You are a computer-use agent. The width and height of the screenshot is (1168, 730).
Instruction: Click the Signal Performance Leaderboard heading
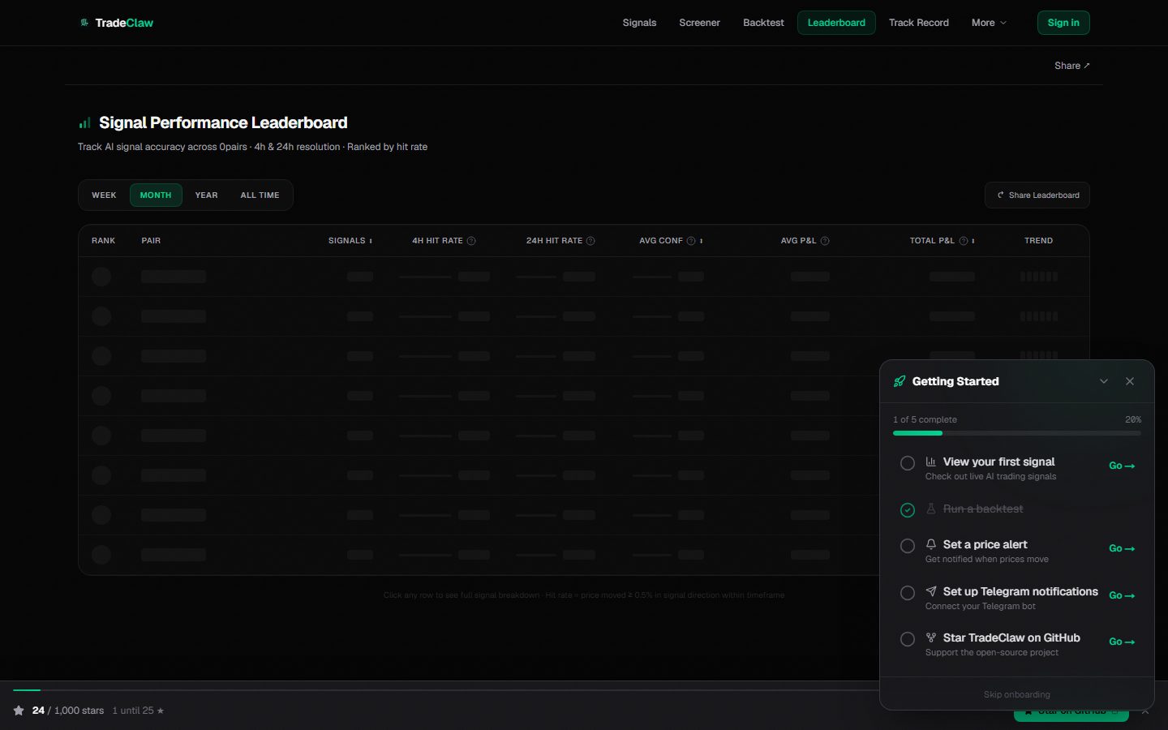(223, 122)
